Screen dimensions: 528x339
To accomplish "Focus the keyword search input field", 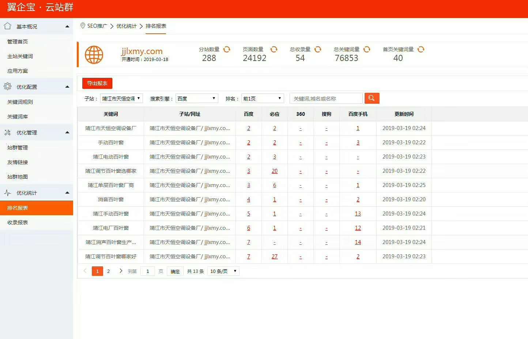I will coord(326,98).
